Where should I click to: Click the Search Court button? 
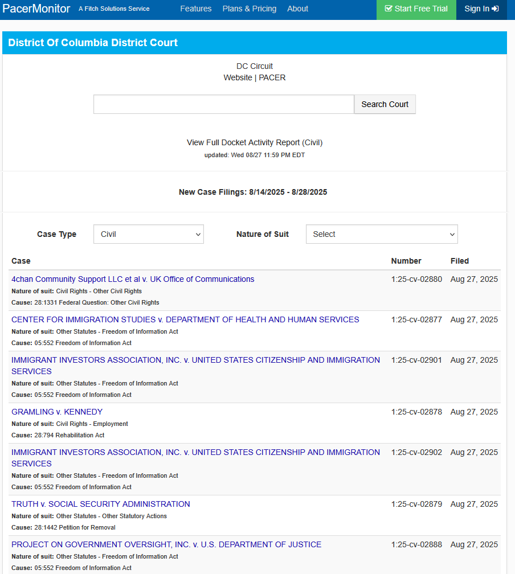[385, 104]
